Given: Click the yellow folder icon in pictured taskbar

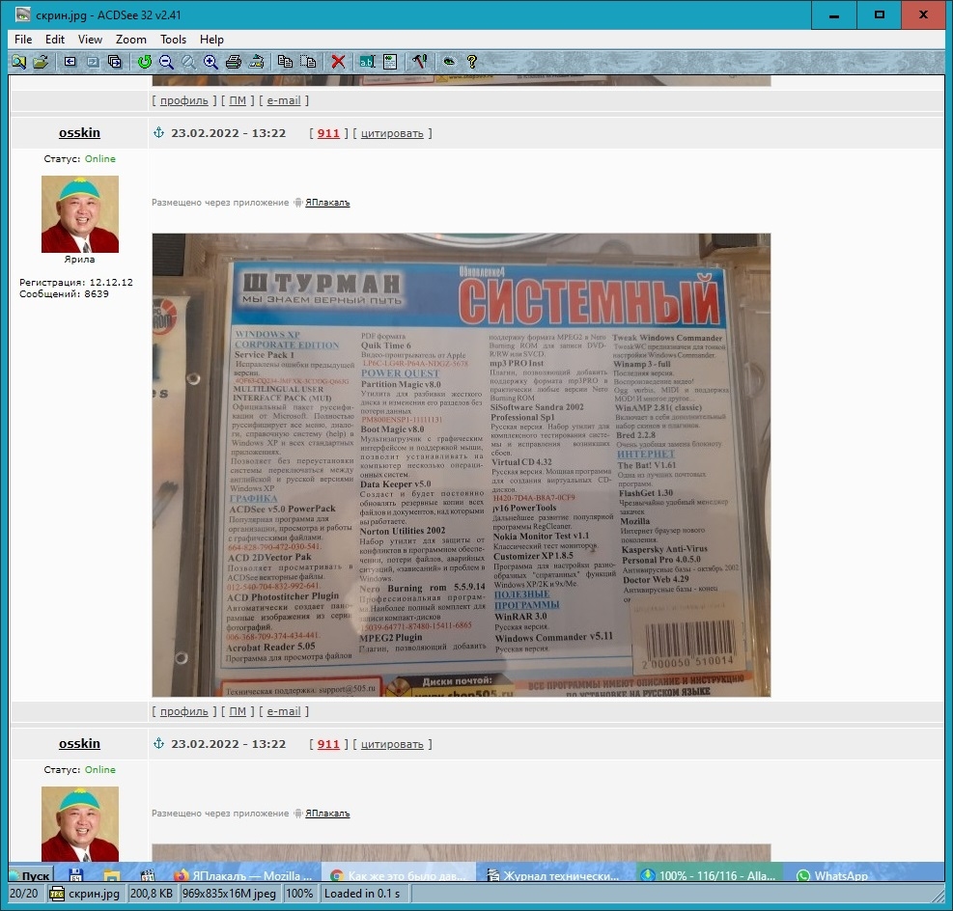Looking at the screenshot, I should pyautogui.click(x=112, y=875).
